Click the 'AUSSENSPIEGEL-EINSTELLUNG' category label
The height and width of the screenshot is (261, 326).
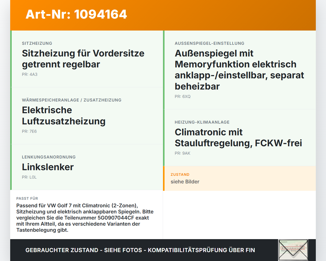click(x=209, y=43)
